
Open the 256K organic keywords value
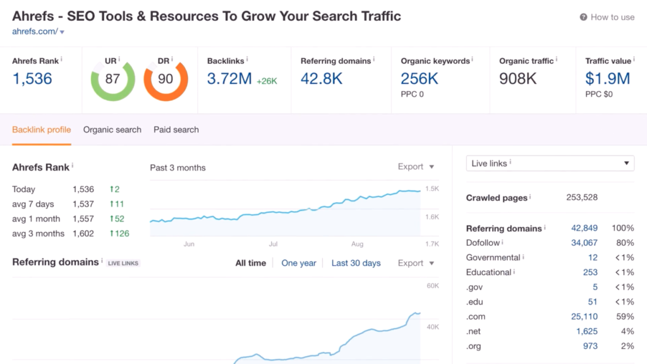pyautogui.click(x=420, y=78)
